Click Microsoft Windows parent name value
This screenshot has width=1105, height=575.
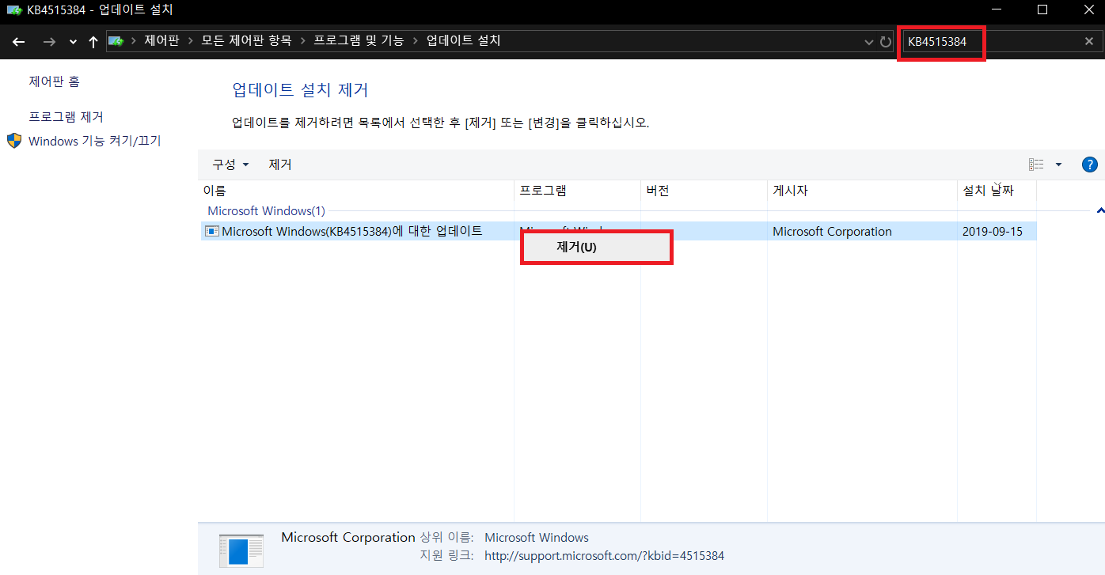click(537, 538)
